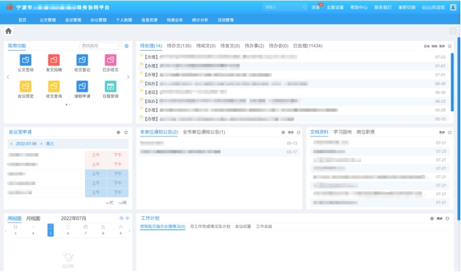Viewport: 461px width, 272px height.
Task: Open the red 发文拟稿 icon
Action: (54, 60)
